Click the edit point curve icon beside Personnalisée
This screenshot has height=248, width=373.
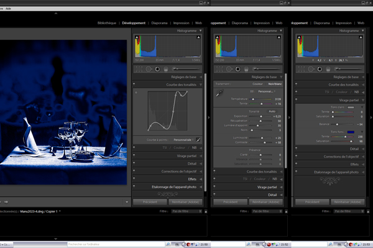point(198,140)
